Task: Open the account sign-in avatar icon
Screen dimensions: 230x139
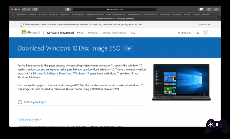Action: tap(206, 33)
